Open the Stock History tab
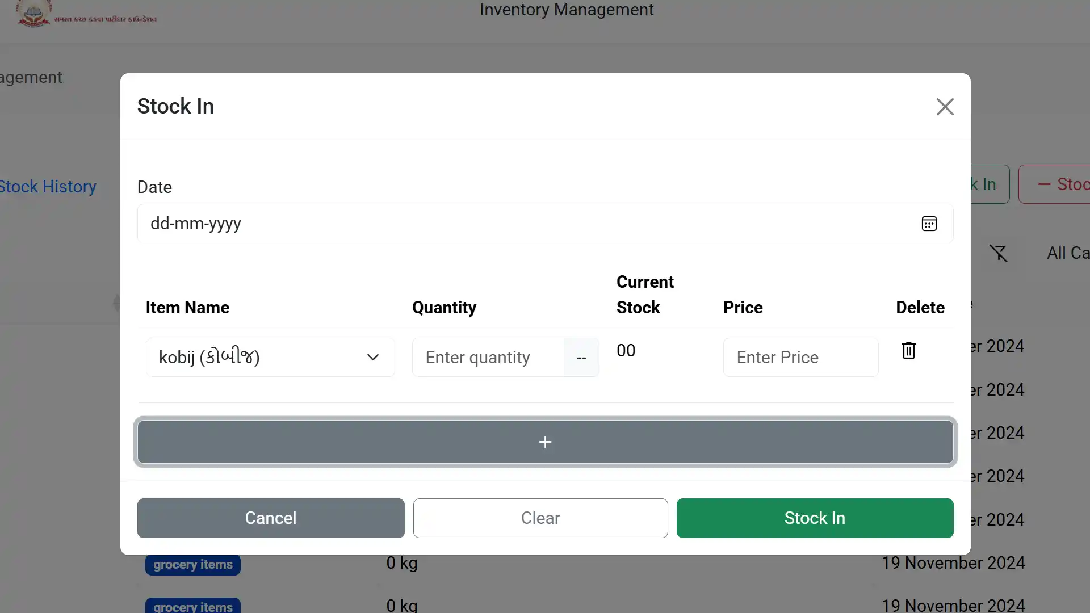 click(48, 187)
